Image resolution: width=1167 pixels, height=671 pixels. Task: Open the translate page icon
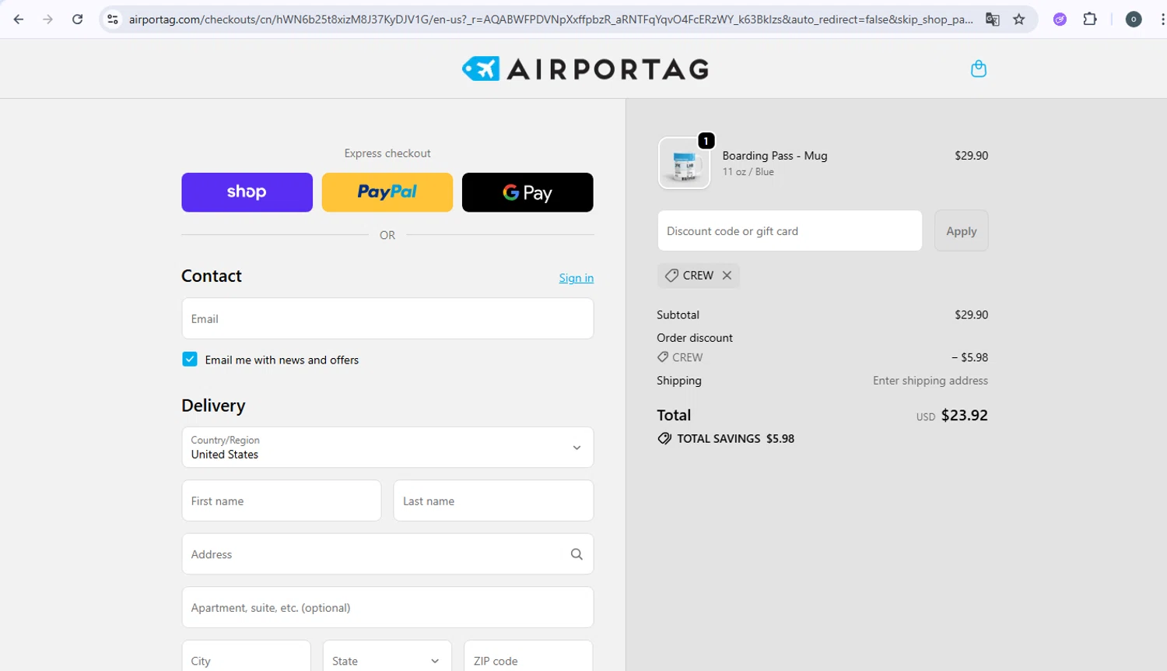tap(993, 19)
